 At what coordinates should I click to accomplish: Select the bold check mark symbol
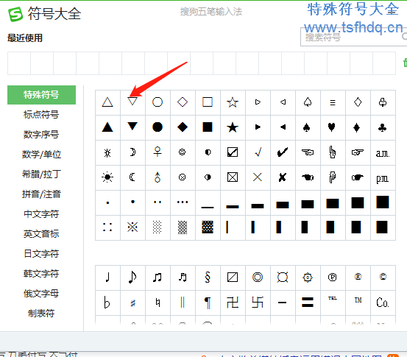[283, 152]
